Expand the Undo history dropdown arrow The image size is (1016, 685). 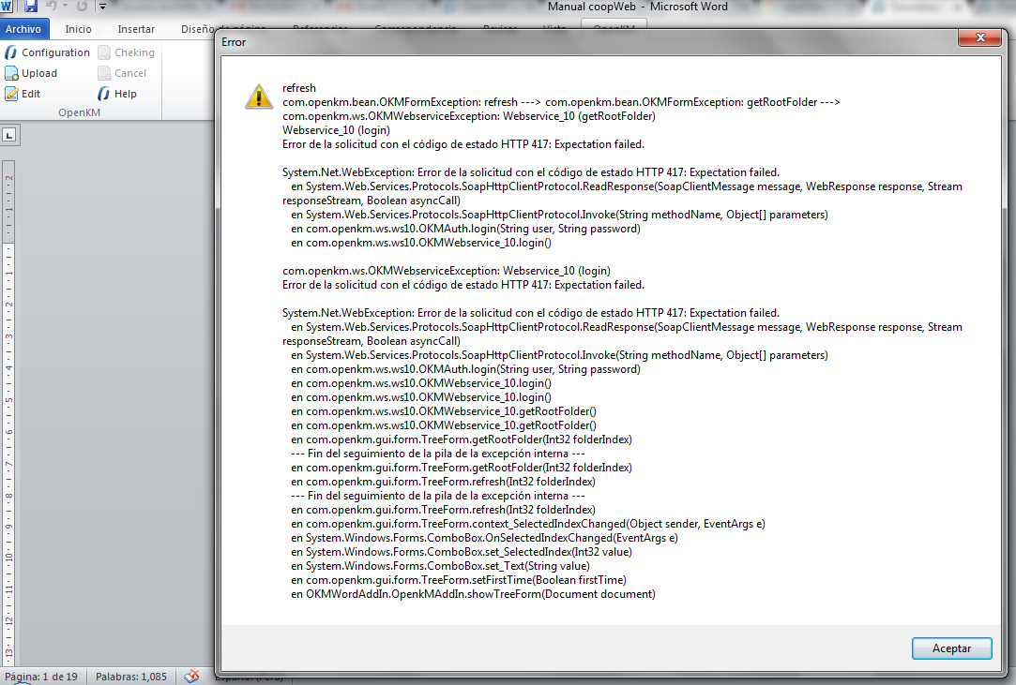(x=66, y=7)
